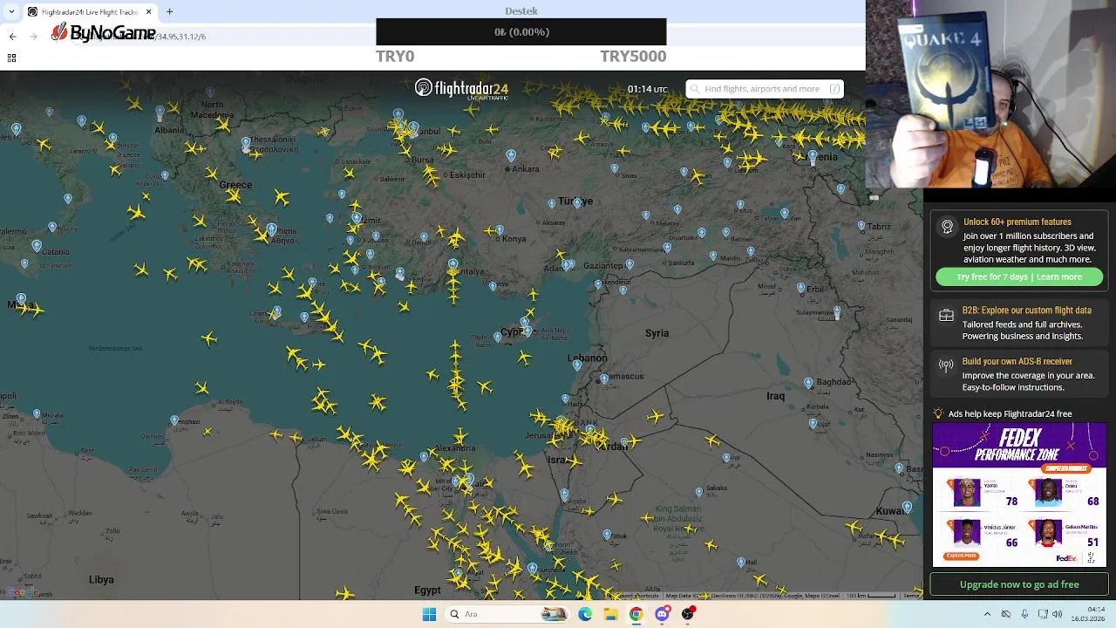Open a new browser tab

(169, 11)
